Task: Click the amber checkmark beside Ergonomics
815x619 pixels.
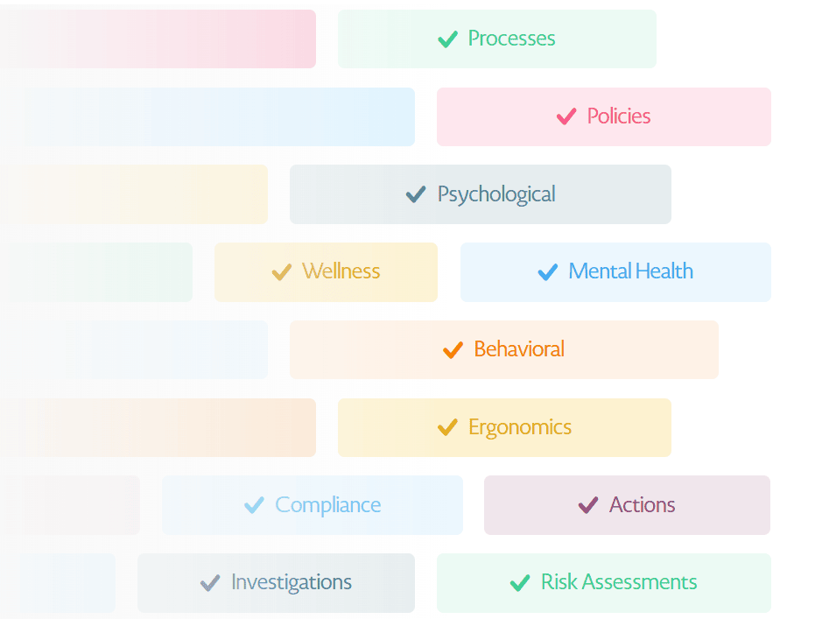Action: [447, 428]
